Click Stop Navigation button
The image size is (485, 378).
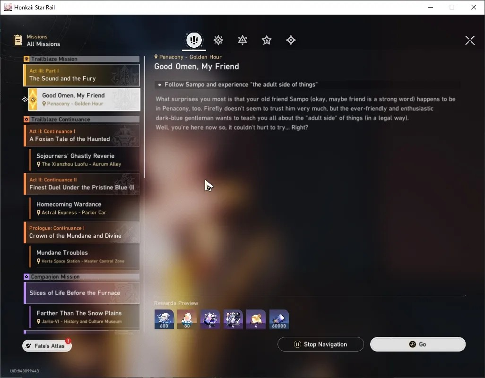coord(320,344)
